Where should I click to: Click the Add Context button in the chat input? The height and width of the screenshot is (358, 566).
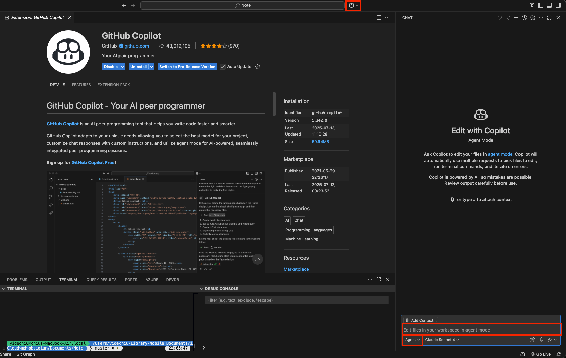(x=421, y=320)
